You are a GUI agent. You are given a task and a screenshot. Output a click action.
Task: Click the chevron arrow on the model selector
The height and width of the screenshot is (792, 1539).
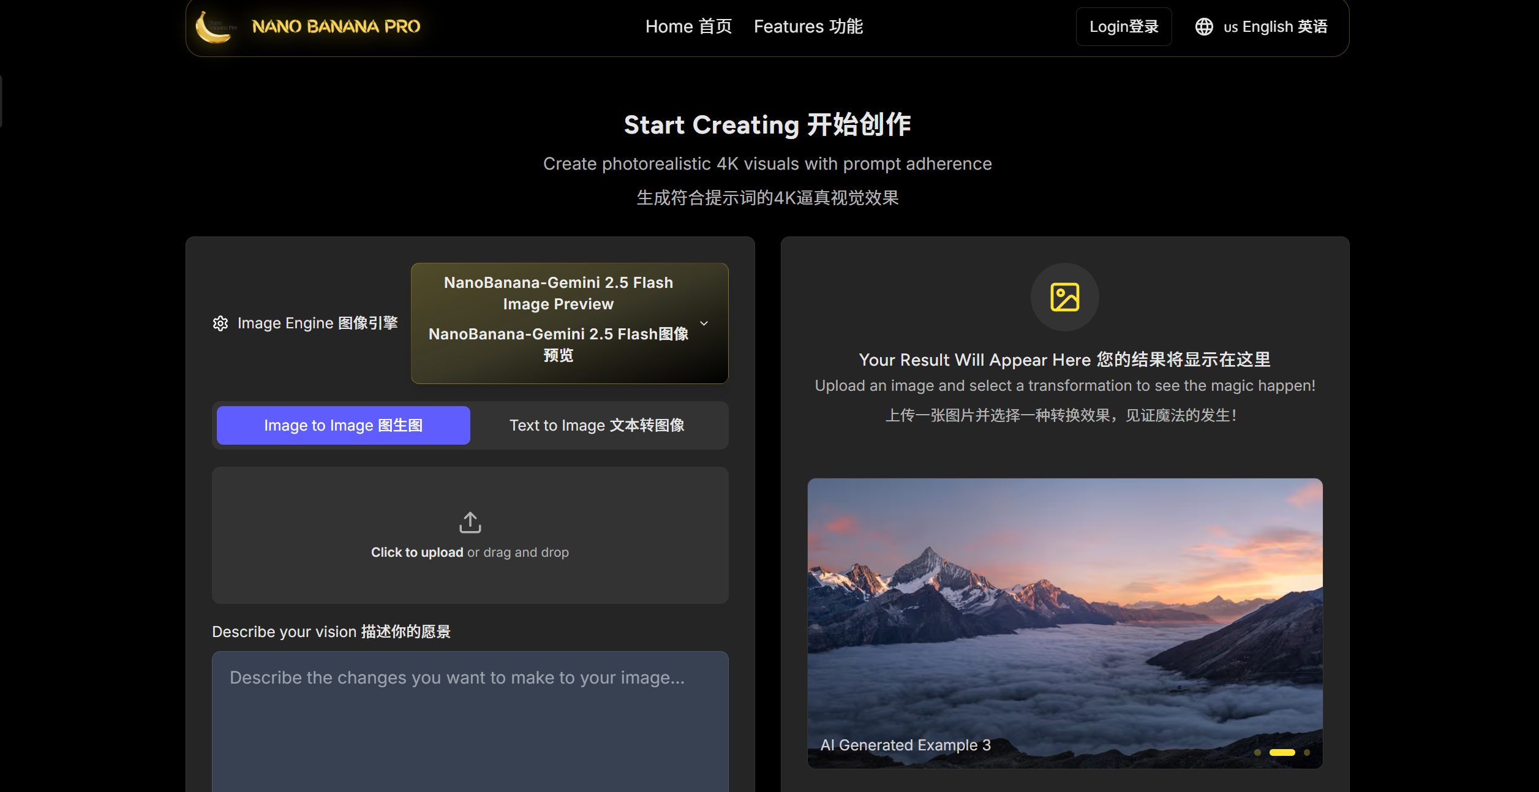coord(703,323)
